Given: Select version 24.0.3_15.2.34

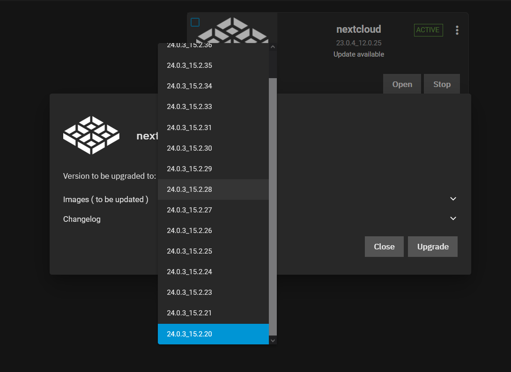Looking at the screenshot, I should tap(214, 86).
